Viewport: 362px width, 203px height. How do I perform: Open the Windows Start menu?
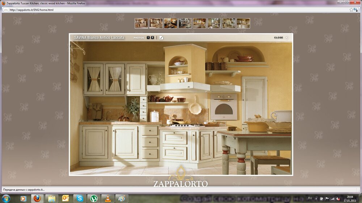6,198
